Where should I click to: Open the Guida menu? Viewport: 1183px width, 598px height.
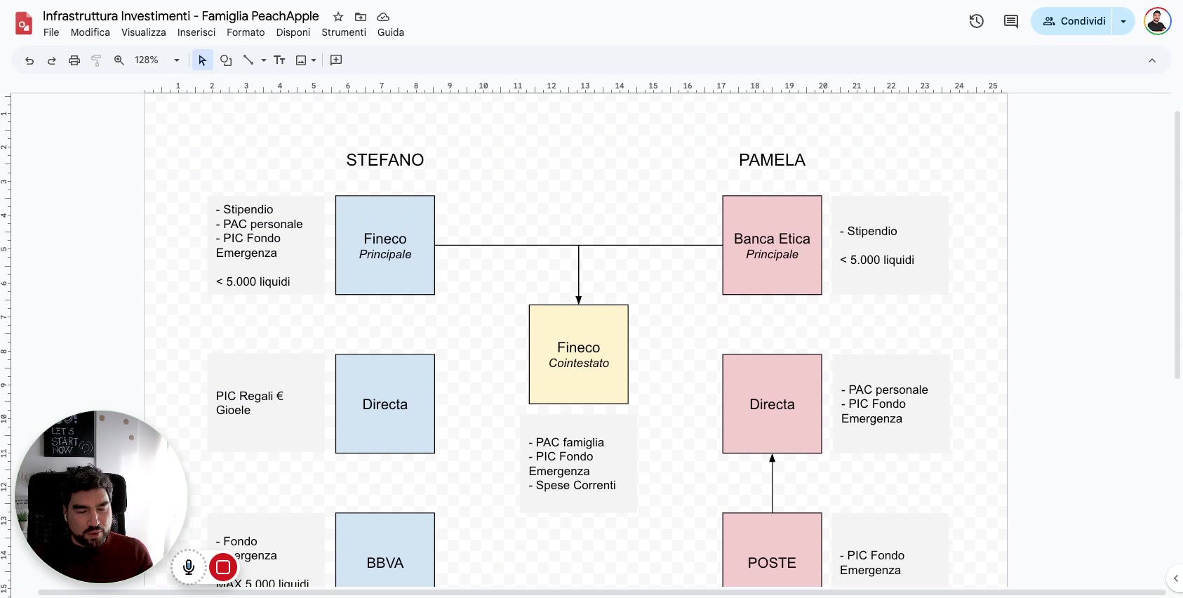point(391,32)
